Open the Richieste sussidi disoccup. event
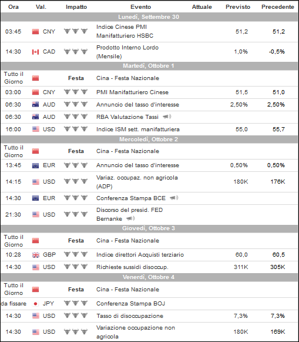Screen dimensions: 299x342 point(132,267)
